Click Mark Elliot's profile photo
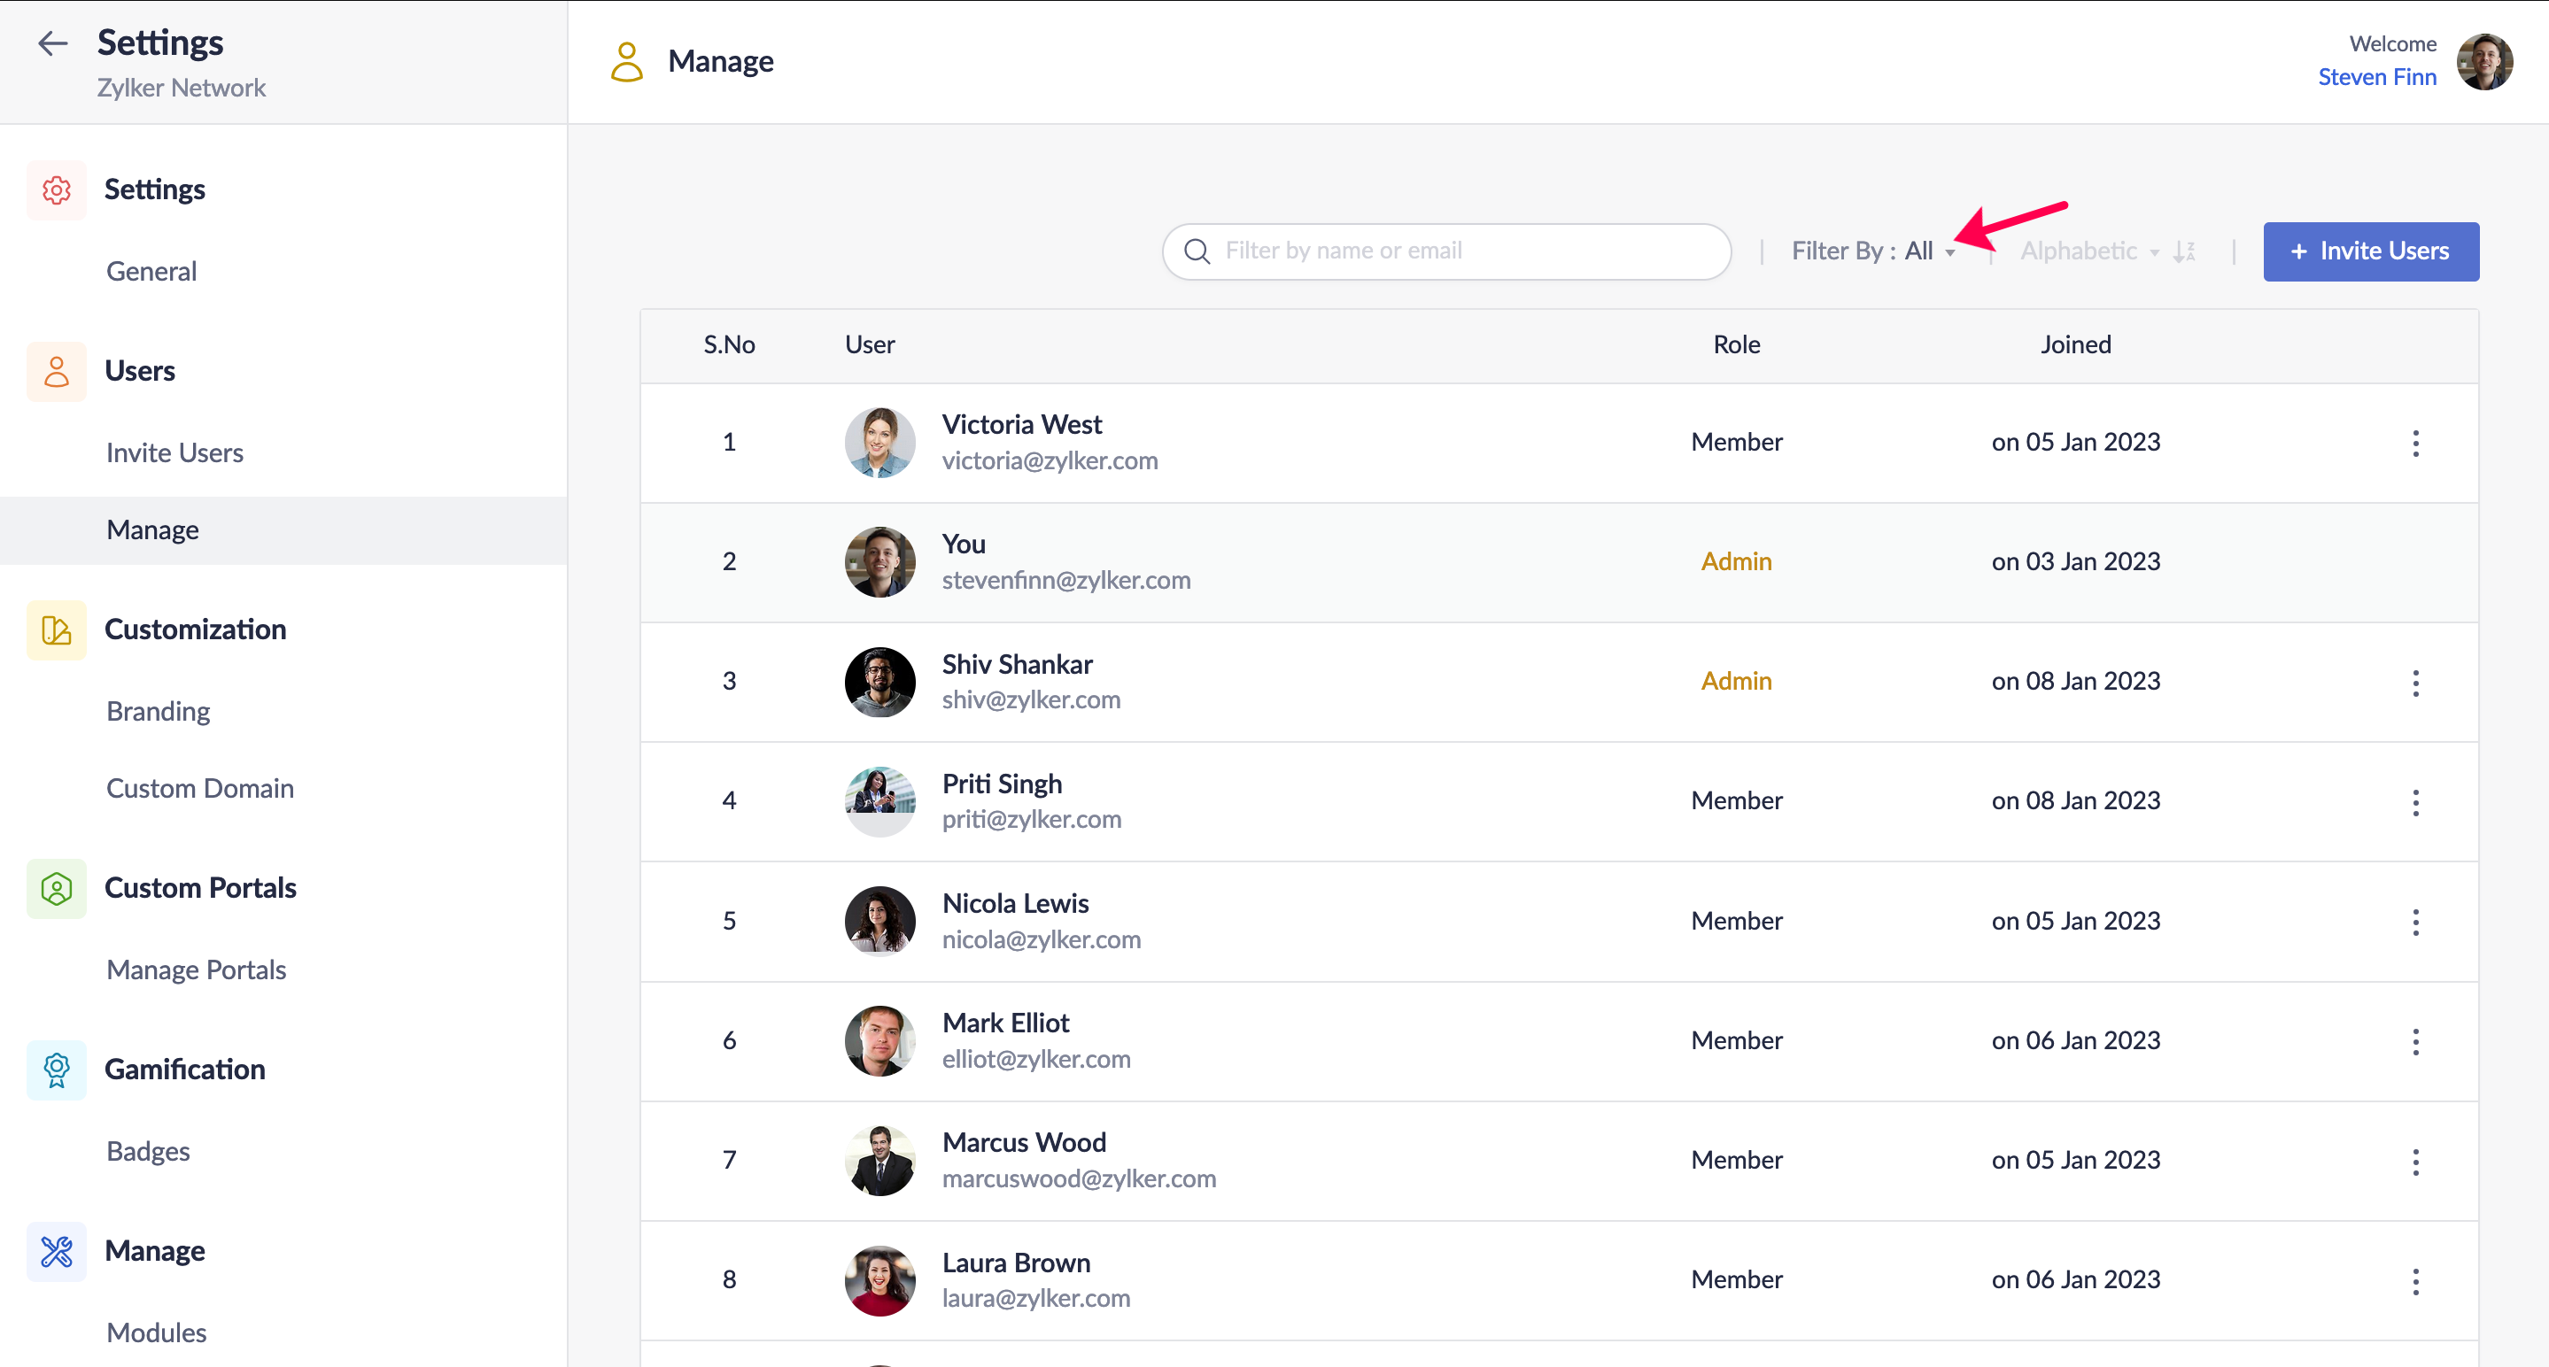Viewport: 2549px width, 1367px height. (x=879, y=1040)
